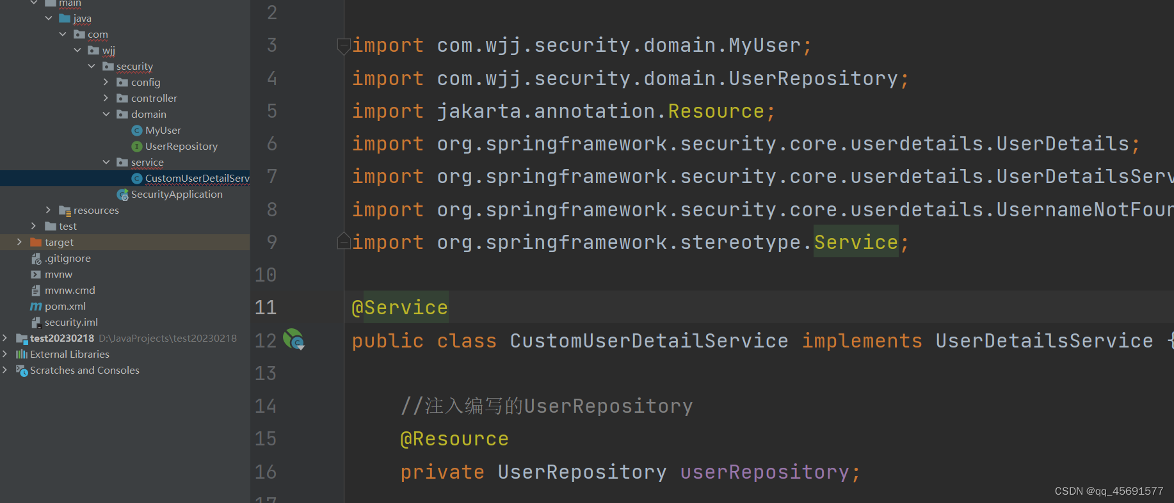The height and width of the screenshot is (503, 1174).
Task: Select mvnw.cmd in the project tree
Action: point(70,291)
